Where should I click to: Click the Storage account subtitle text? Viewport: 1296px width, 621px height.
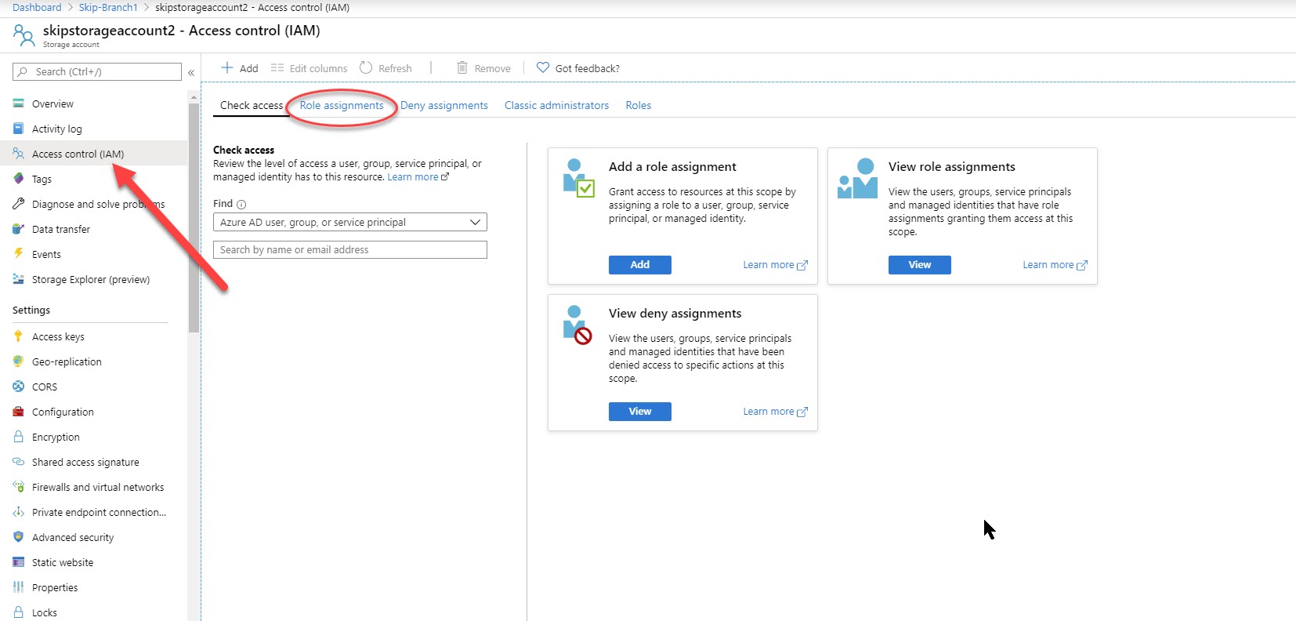(x=71, y=45)
